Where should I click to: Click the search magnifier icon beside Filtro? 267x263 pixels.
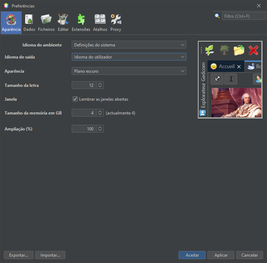(217, 16)
